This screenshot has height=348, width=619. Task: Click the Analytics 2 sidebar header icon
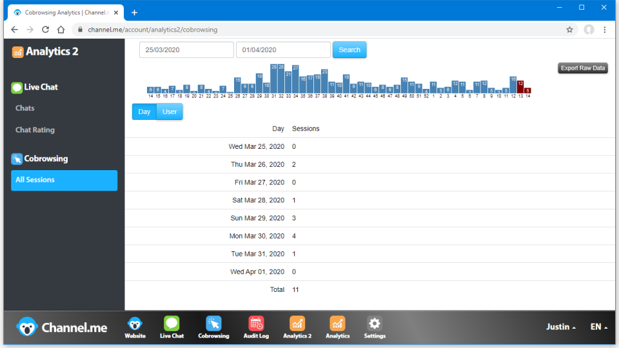click(17, 52)
